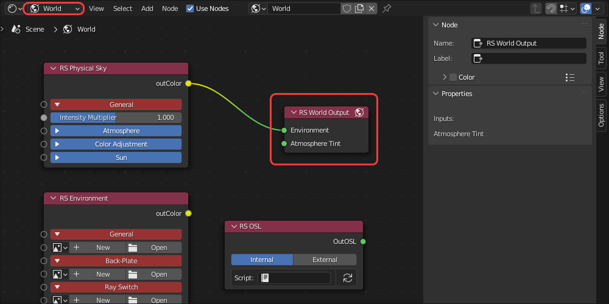The height and width of the screenshot is (304, 609).
Task: Unlink the World datablock with X
Action: click(x=371, y=9)
